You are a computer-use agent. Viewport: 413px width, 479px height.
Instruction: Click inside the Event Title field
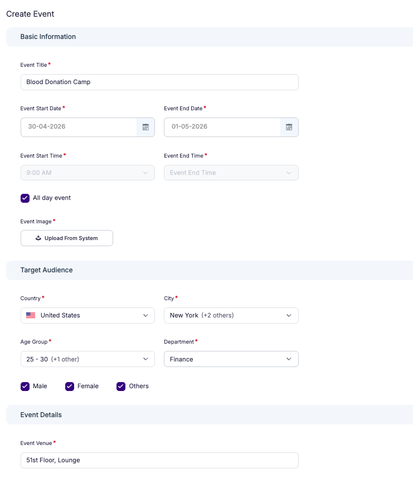tap(159, 82)
